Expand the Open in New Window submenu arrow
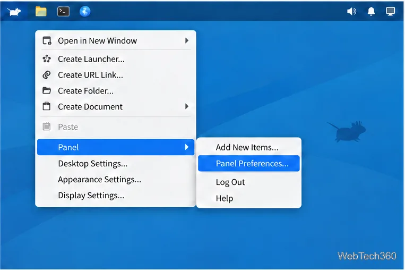The height and width of the screenshot is (270, 405). (x=187, y=40)
